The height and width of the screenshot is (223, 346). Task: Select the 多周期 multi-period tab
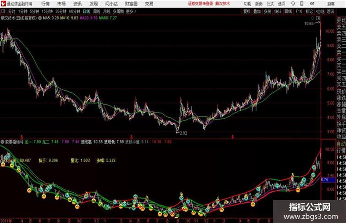pos(118,11)
